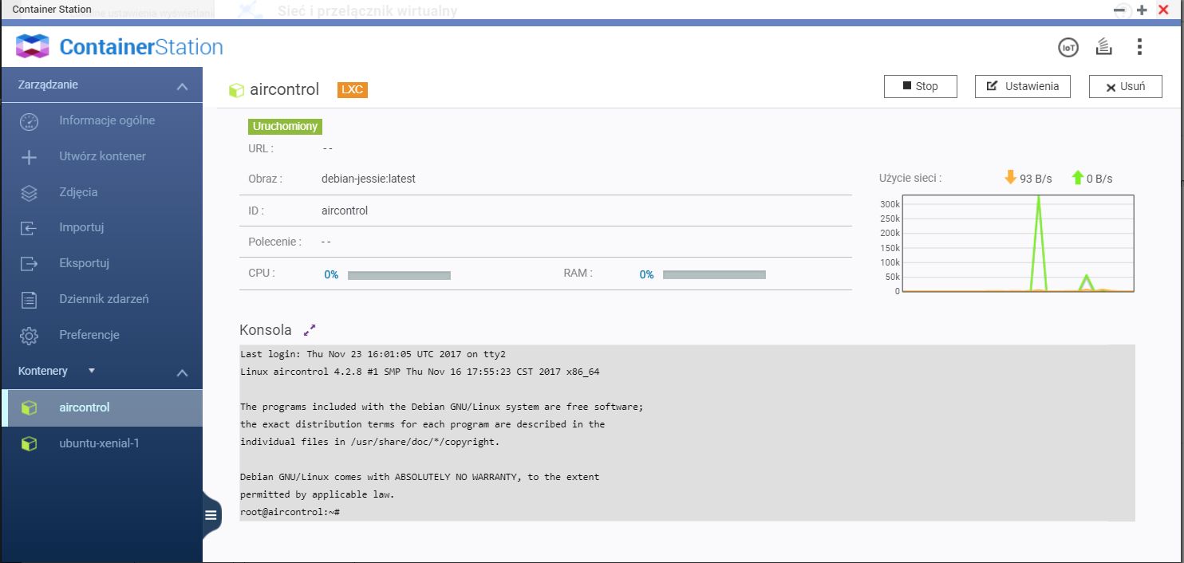Viewport: 1184px width, 563px height.
Task: Open the layered stack icon in the header
Action: point(1104,47)
